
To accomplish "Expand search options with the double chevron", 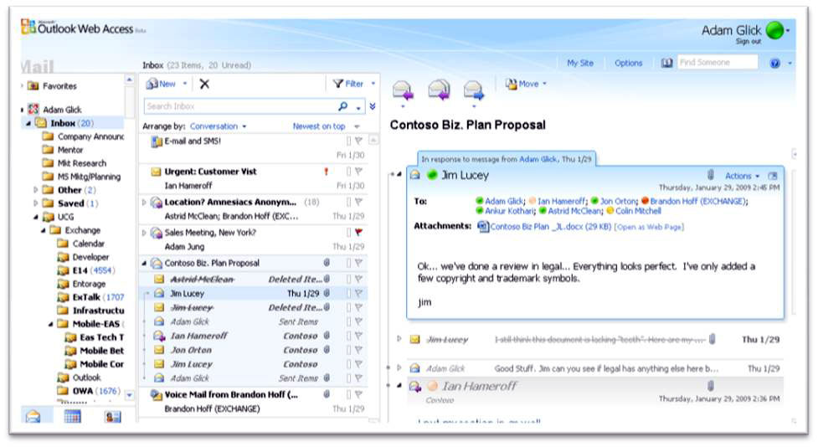I will 373,106.
